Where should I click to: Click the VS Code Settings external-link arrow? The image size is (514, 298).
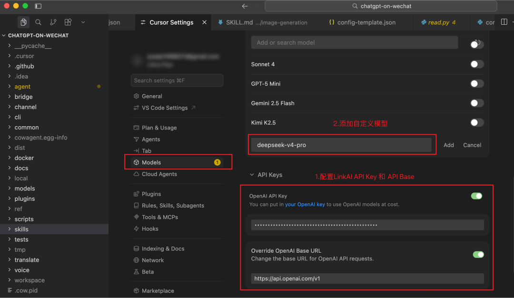193,108
